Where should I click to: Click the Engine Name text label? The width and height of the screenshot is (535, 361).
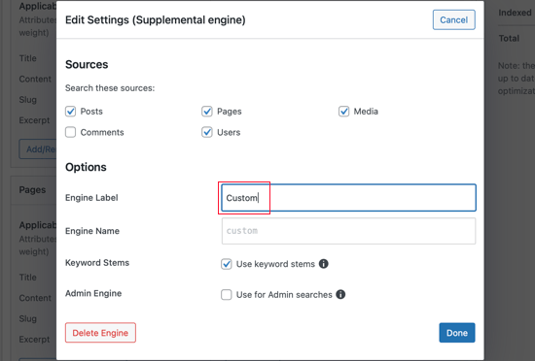[92, 231]
